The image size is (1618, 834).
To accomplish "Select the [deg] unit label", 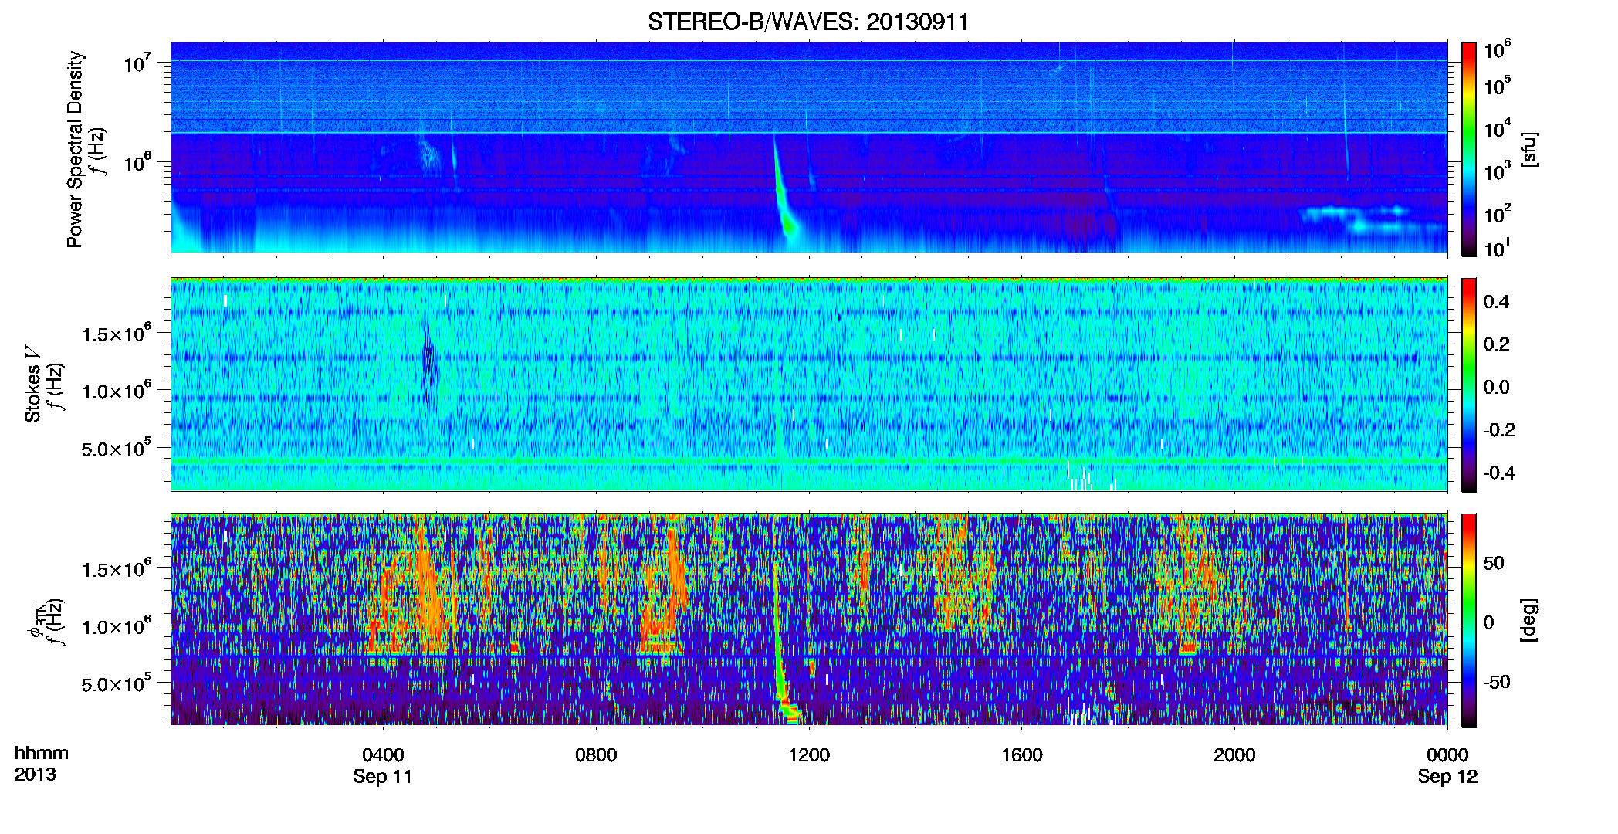I will coord(1529,620).
